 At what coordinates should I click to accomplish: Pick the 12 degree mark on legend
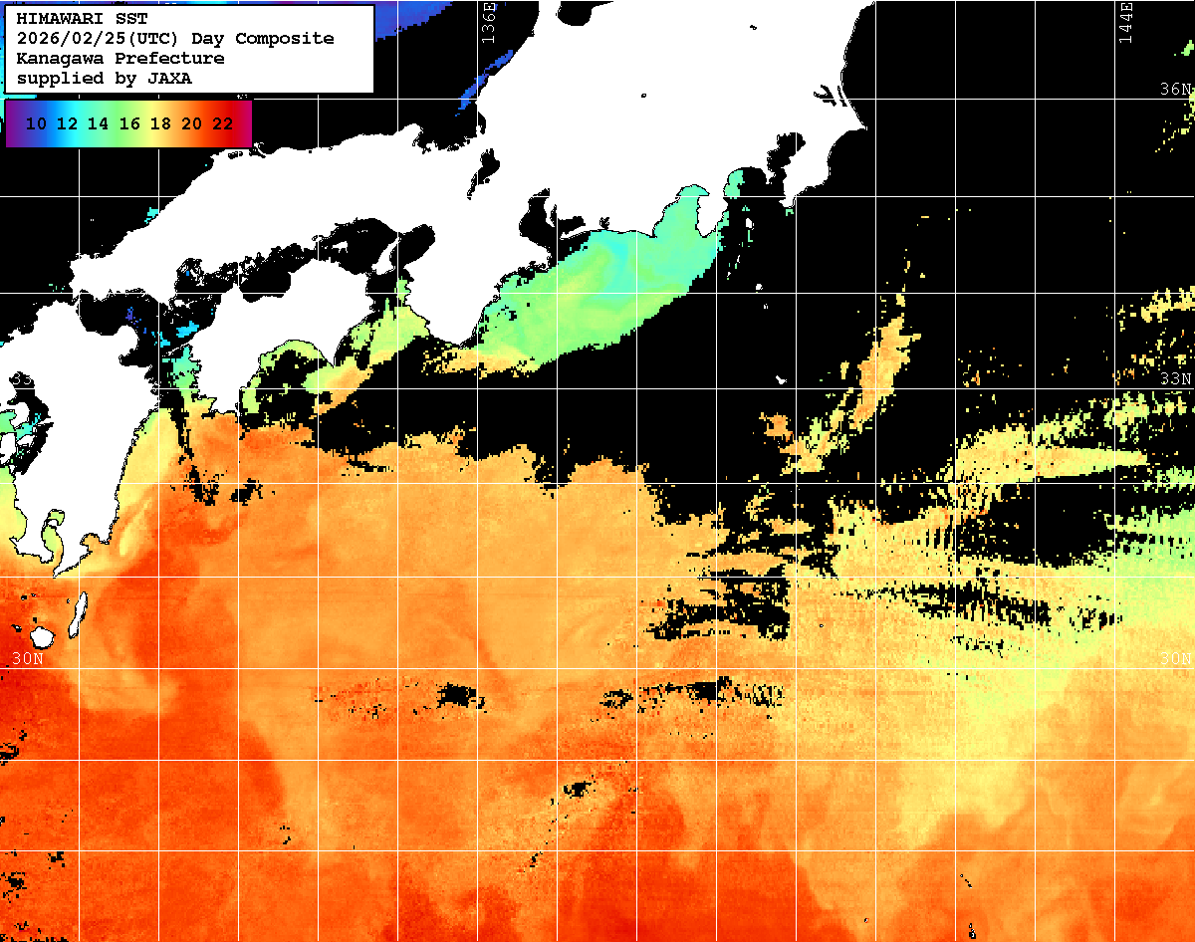(x=67, y=123)
